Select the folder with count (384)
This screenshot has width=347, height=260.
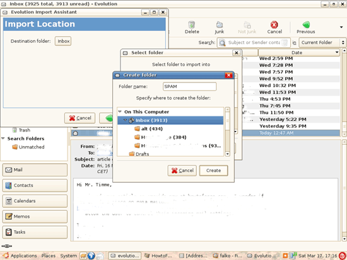click(163, 137)
